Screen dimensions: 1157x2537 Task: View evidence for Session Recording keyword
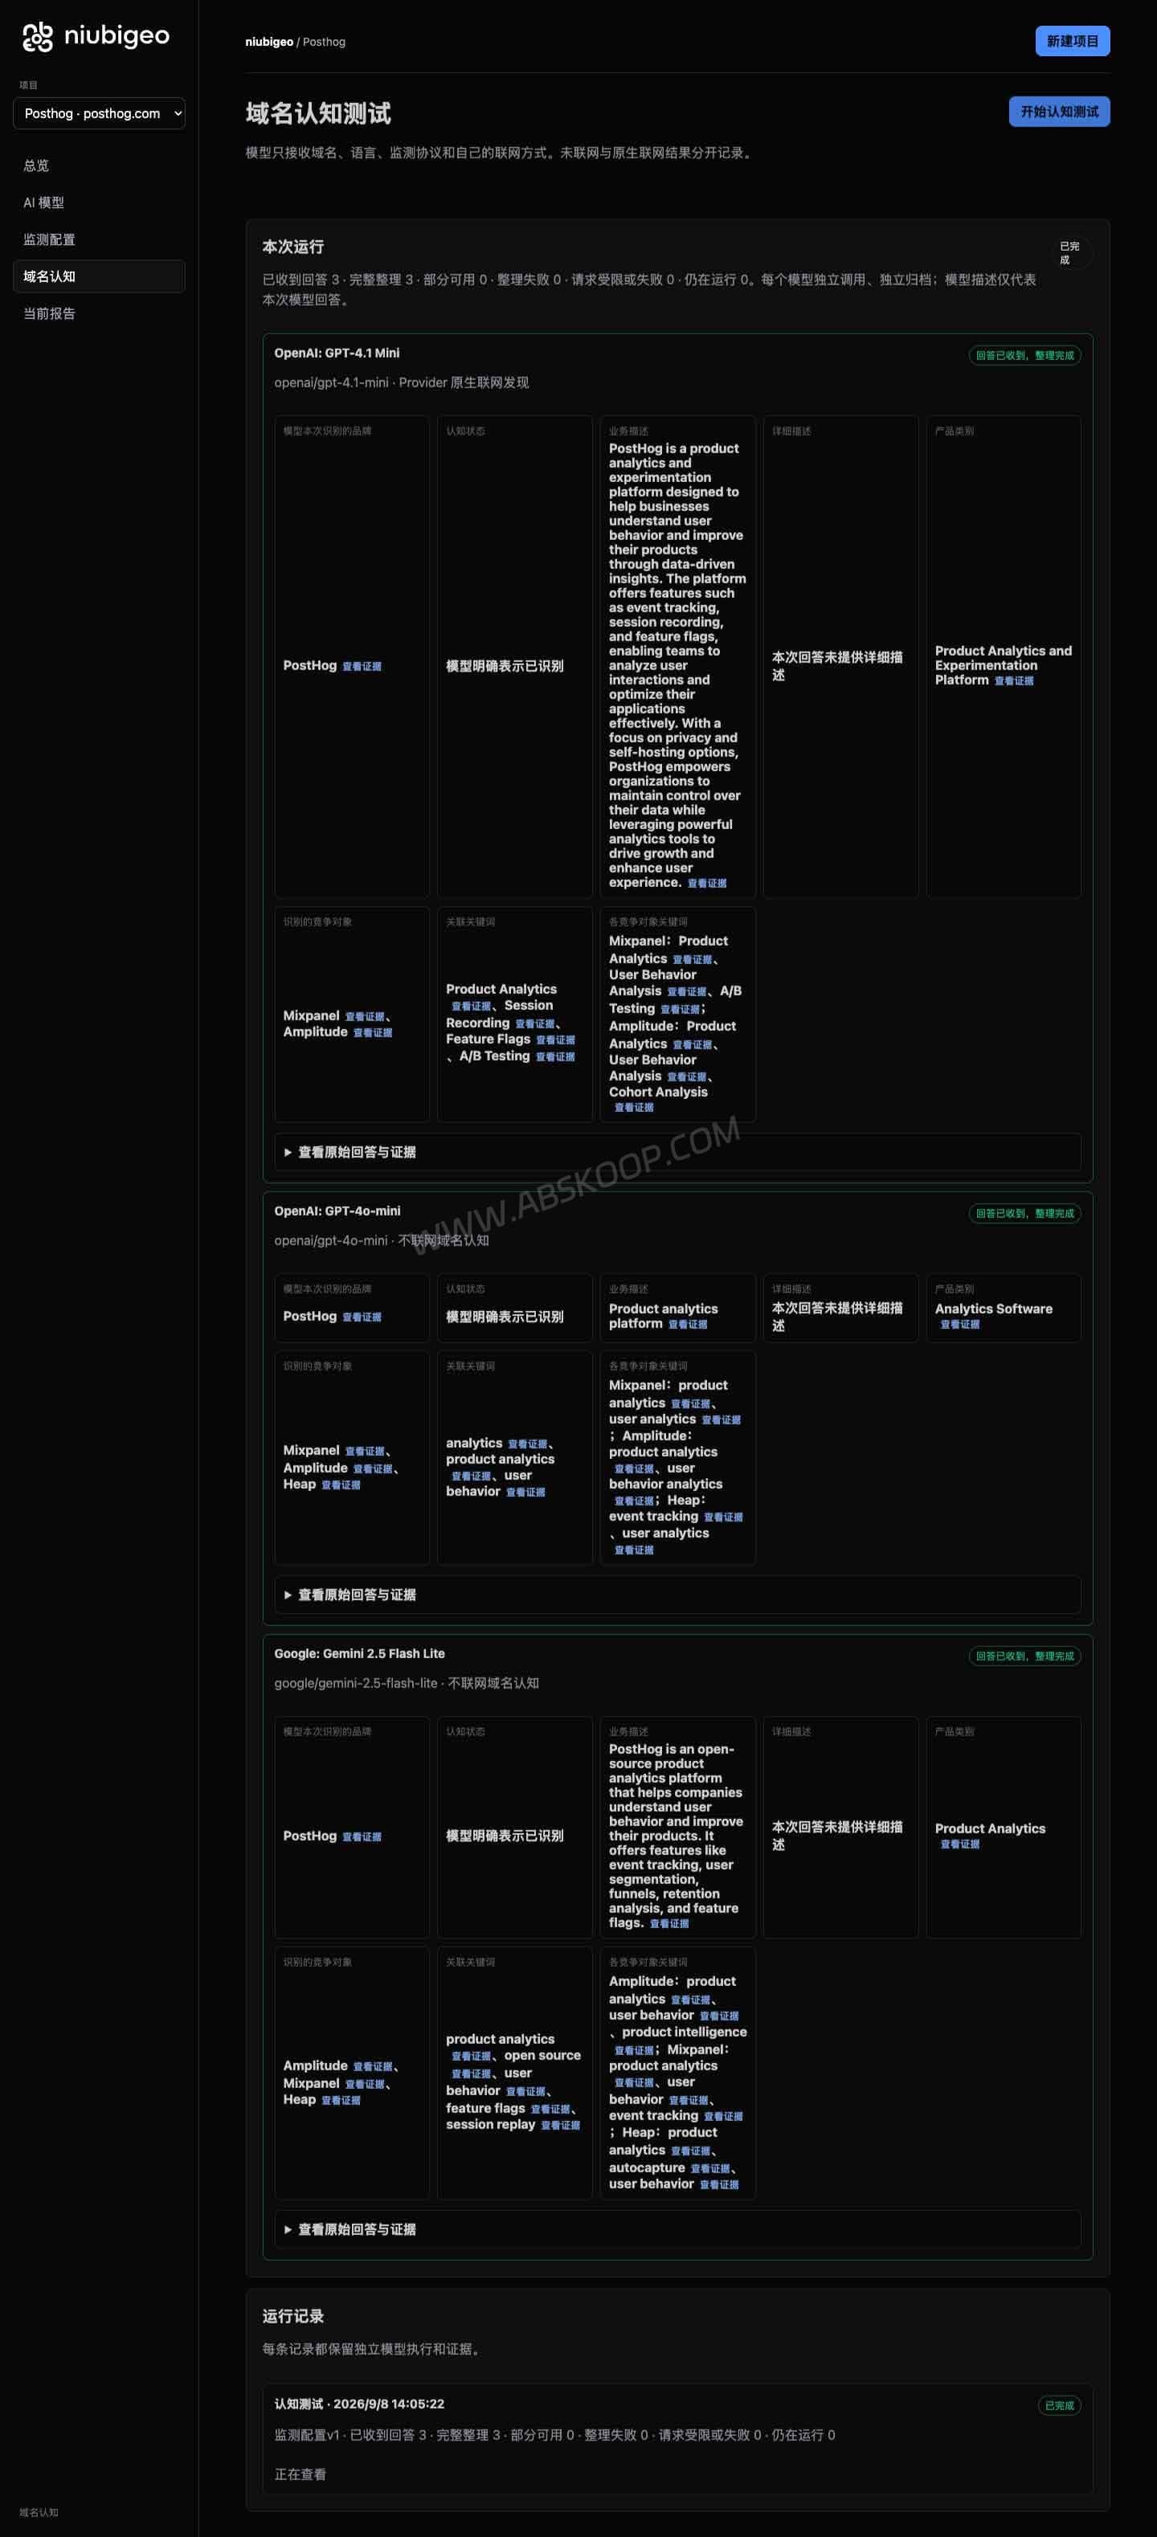[x=534, y=1023]
